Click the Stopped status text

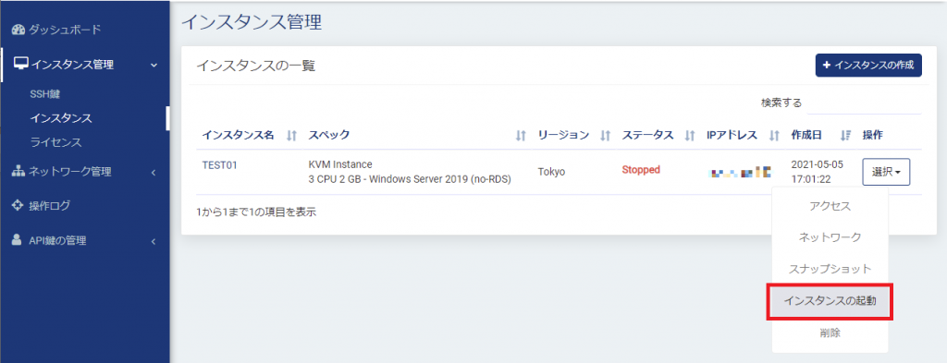[x=641, y=170]
